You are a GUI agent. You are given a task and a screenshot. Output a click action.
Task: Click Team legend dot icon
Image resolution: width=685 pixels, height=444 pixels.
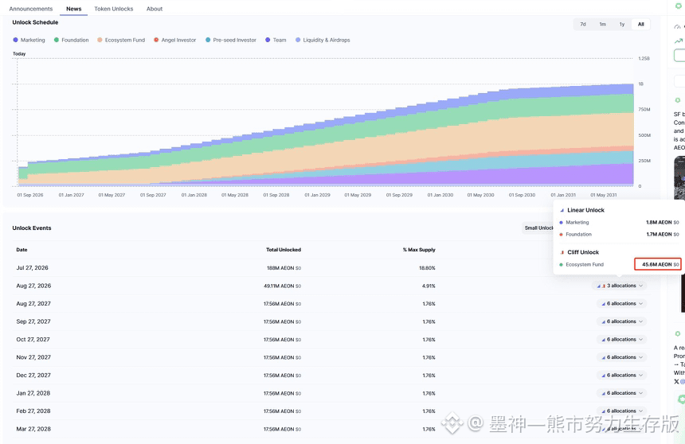click(x=268, y=40)
